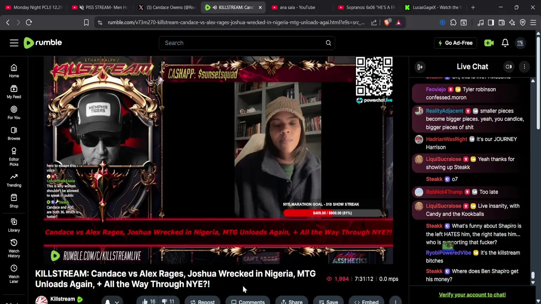Click the Share button under the video
The height and width of the screenshot is (304, 541).
tap(292, 301)
